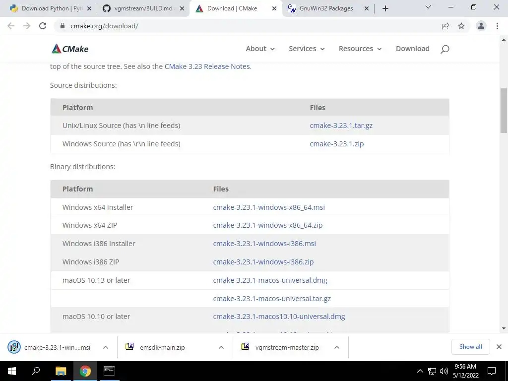Click Chrome icon in taskbar
The image size is (508, 381).
85,371
